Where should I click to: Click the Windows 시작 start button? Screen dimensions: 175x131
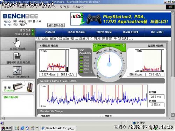(x=6, y=128)
